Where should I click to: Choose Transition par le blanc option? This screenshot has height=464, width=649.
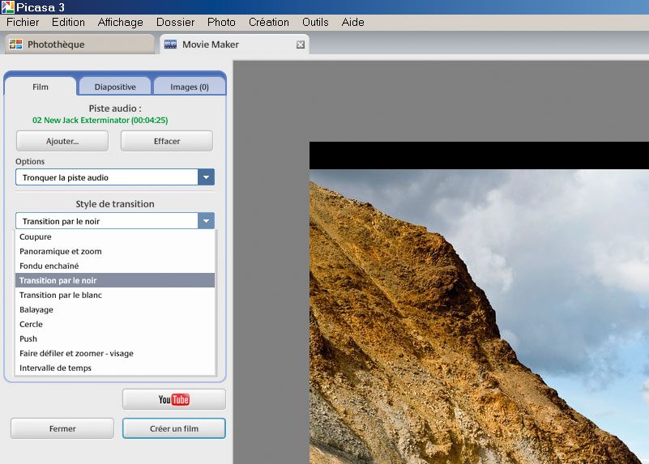coord(115,295)
